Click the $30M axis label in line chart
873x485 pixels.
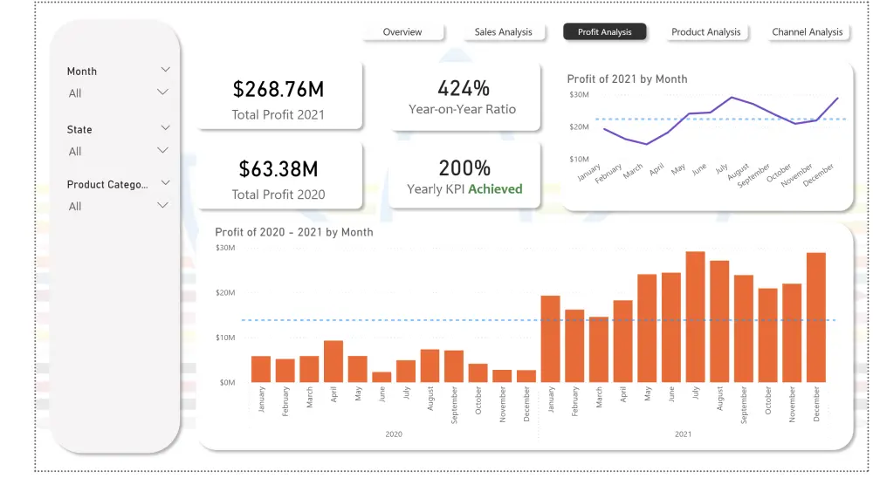579,94
